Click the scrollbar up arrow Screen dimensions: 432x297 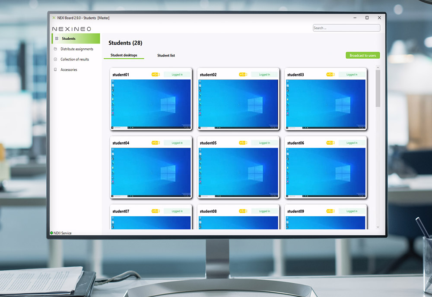click(378, 68)
